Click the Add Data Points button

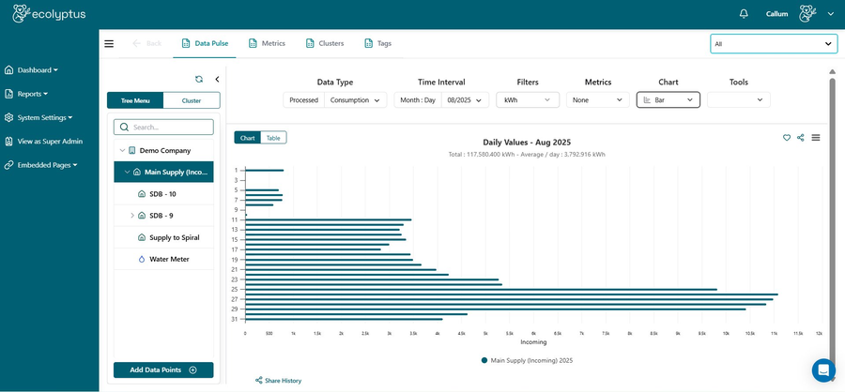[x=163, y=370]
